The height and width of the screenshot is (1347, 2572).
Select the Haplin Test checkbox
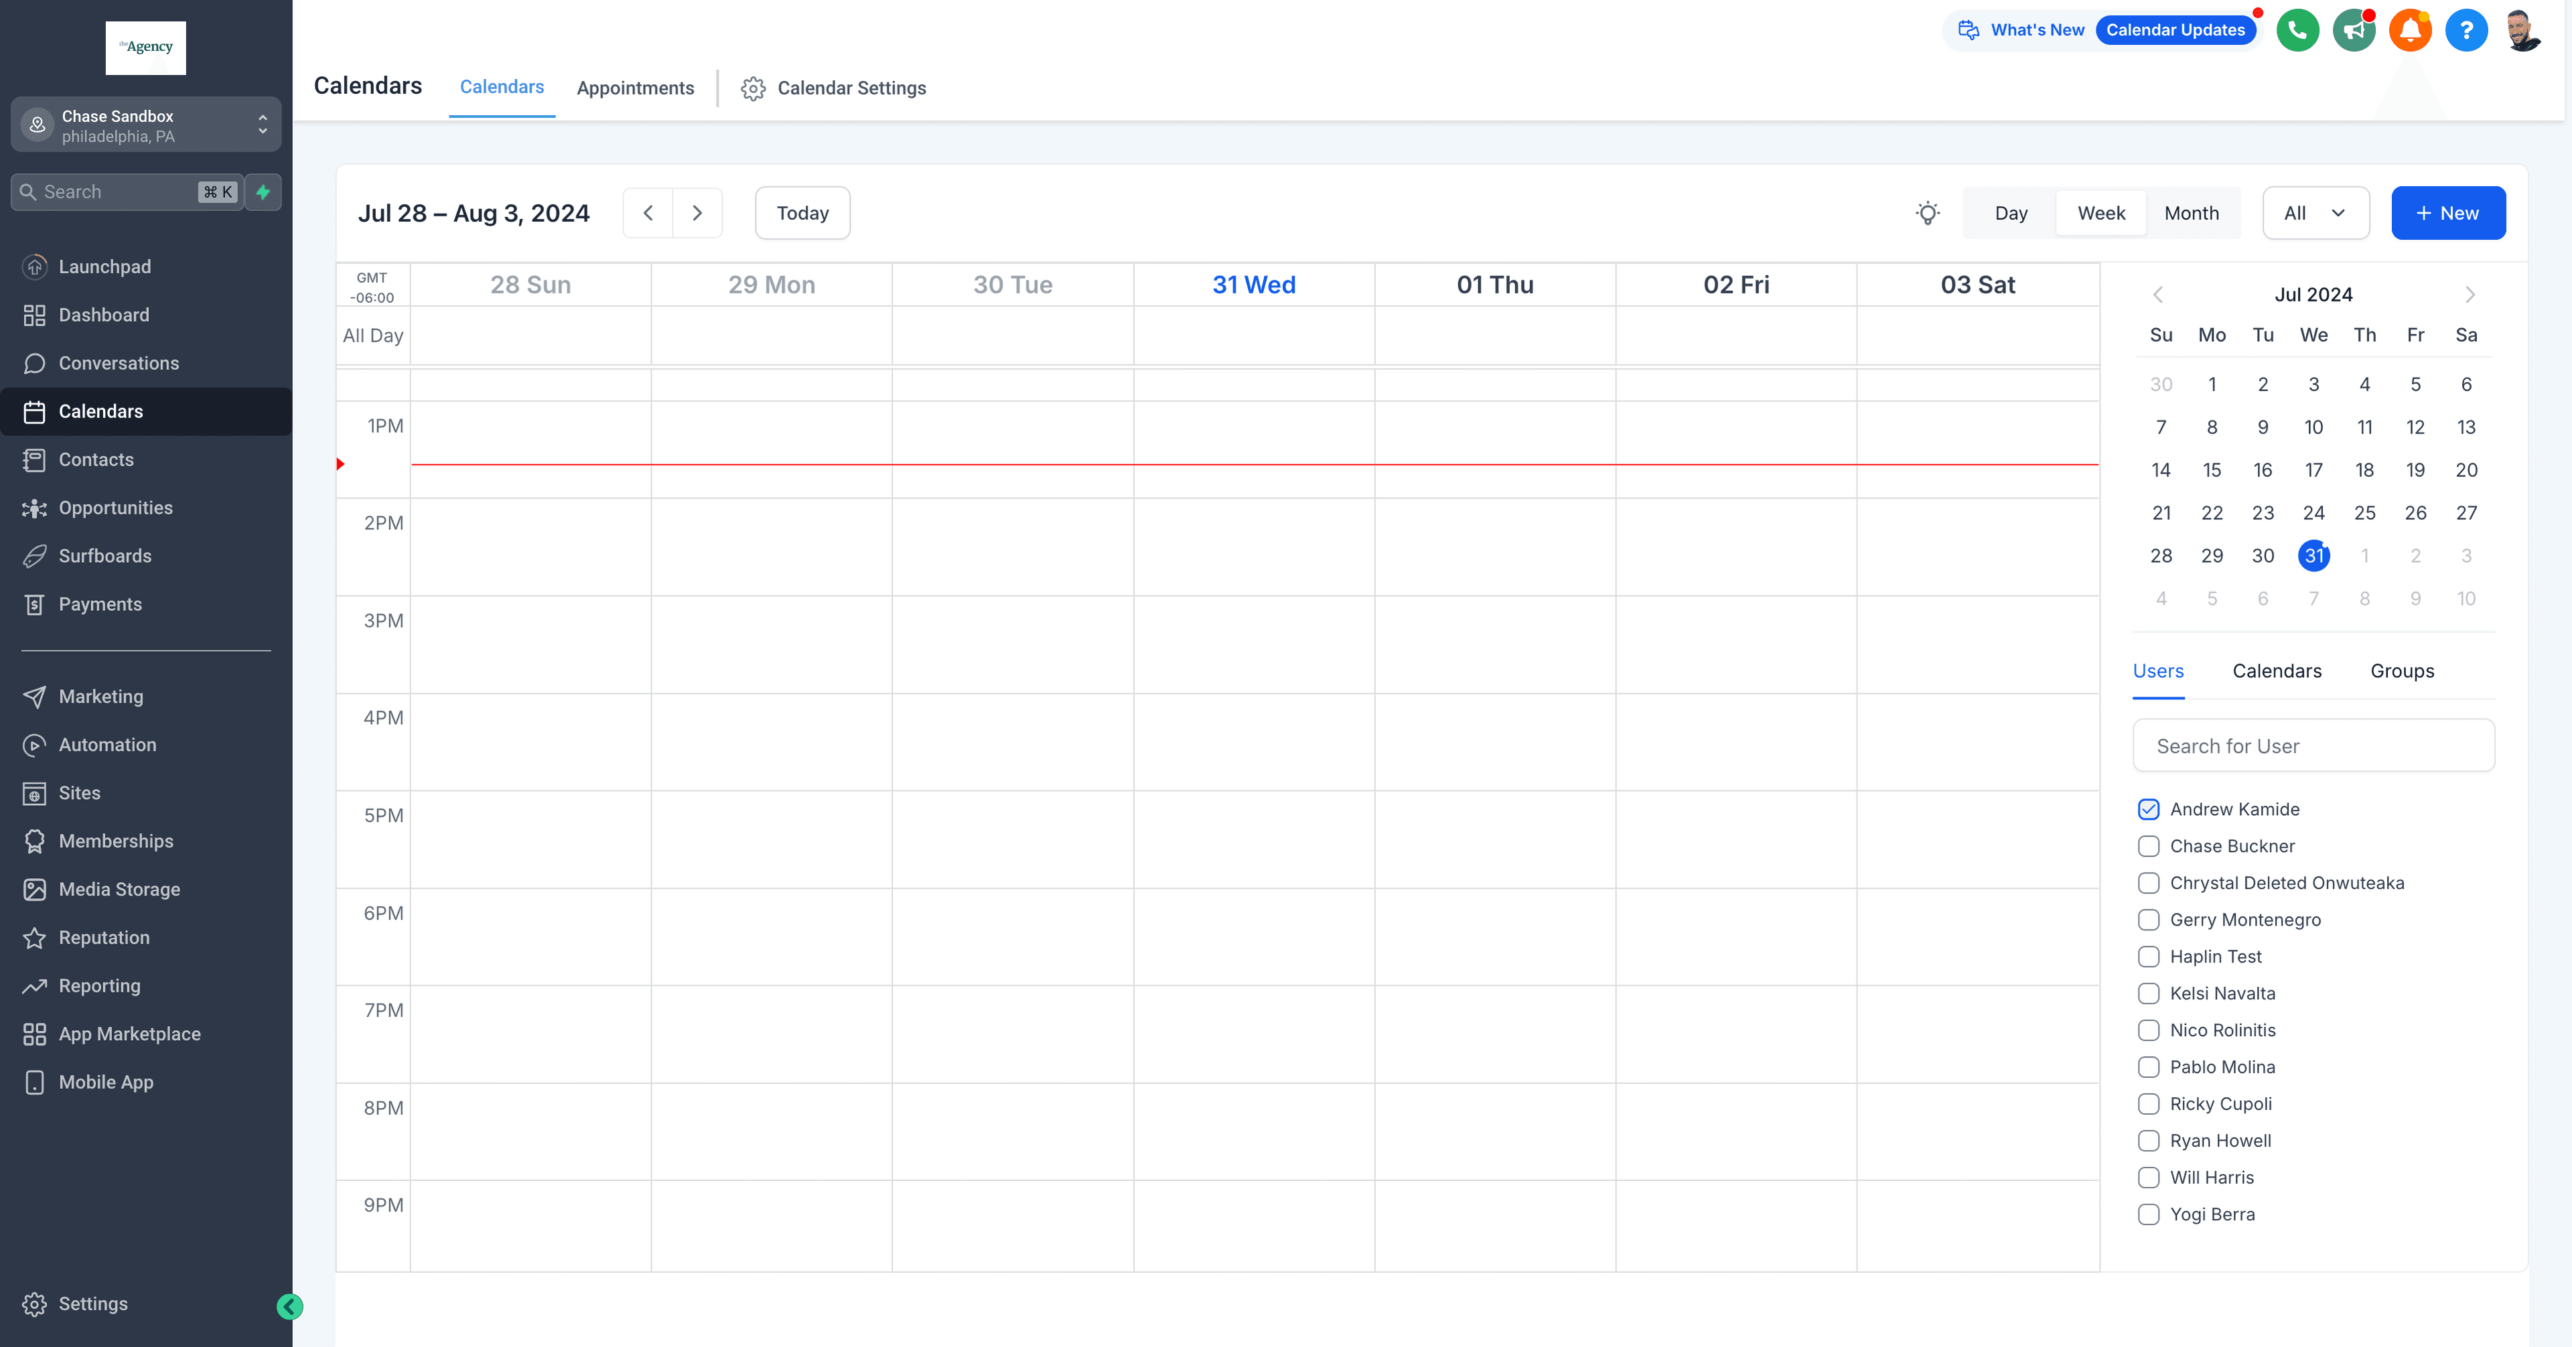coord(2149,956)
